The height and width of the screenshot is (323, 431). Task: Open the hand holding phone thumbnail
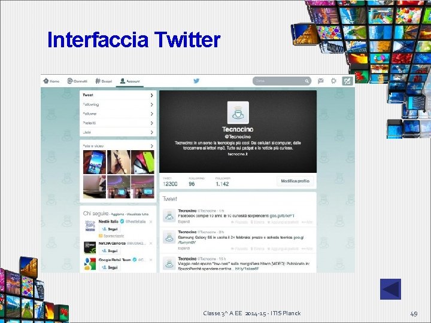tap(119, 162)
